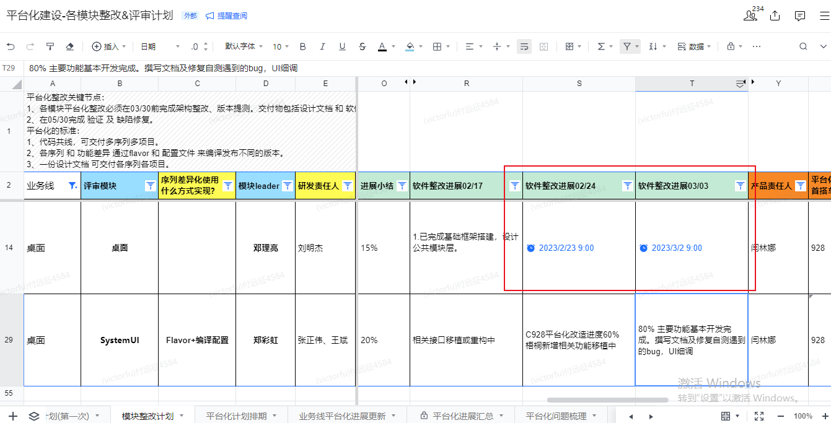This screenshot has width=831, height=423.
Task: Click the 外部 external tag
Action: pyautogui.click(x=190, y=16)
